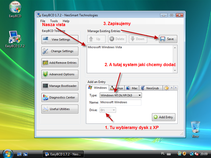Click the Add Entry button
Image resolution: width=211 pixels, height=158 pixels.
164,117
